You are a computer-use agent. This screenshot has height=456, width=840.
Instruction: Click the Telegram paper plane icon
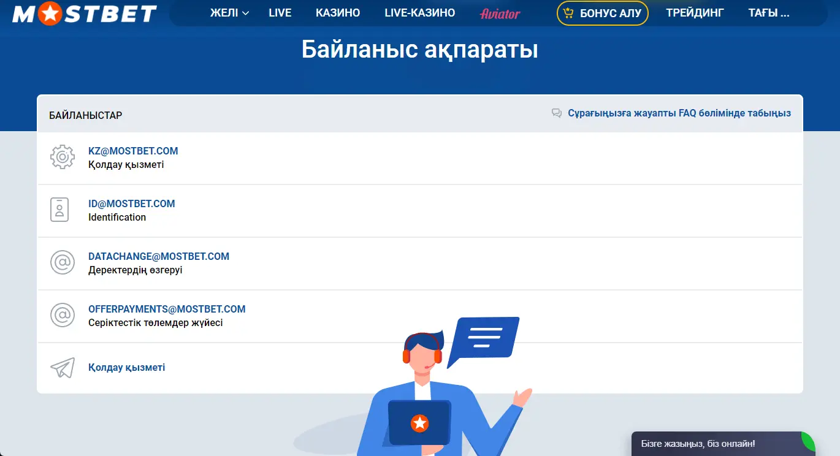(62, 368)
